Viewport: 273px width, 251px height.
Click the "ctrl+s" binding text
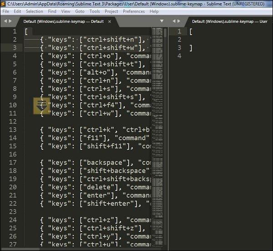[x=99, y=89]
